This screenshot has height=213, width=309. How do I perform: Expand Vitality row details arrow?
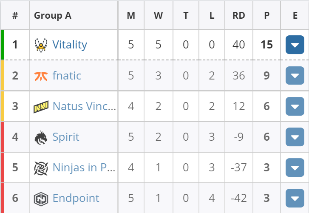[295, 45]
